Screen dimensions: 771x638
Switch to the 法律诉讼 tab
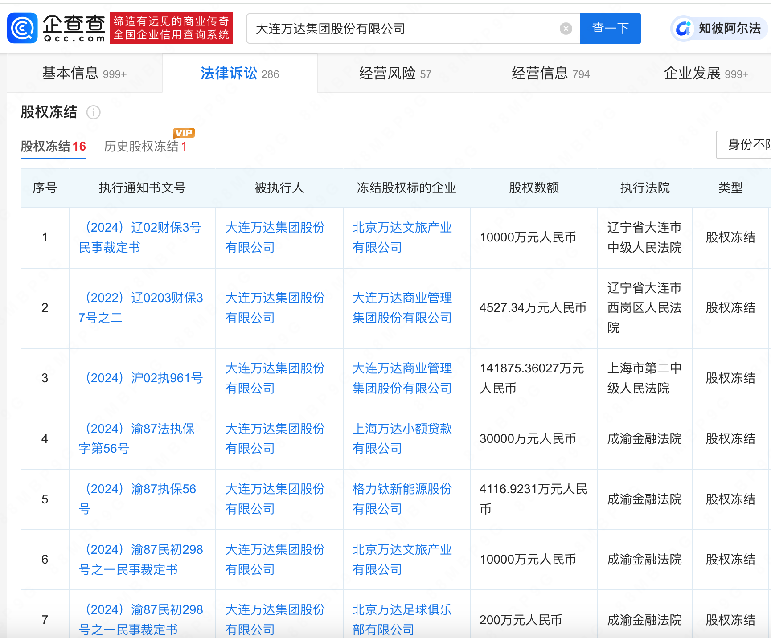240,74
